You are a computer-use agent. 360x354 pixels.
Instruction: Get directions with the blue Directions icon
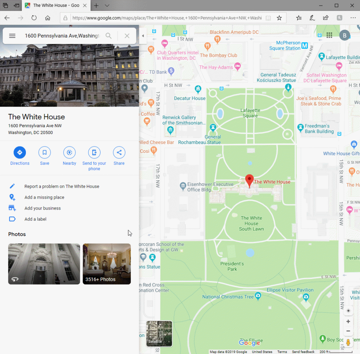[x=20, y=152]
